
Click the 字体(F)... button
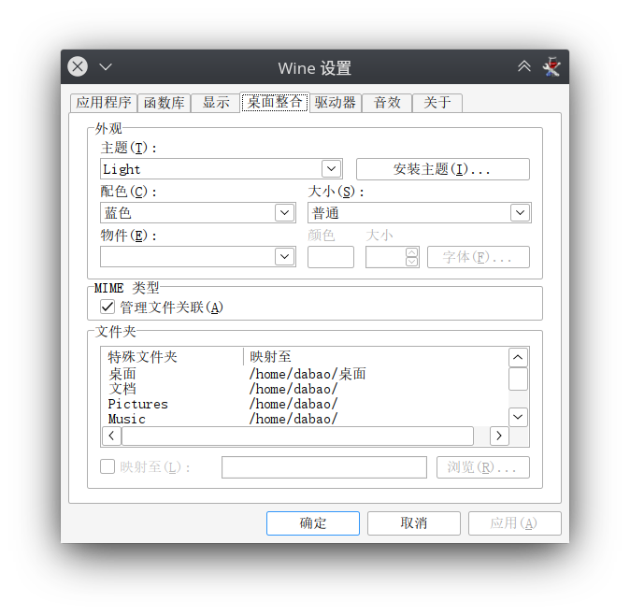point(479,257)
